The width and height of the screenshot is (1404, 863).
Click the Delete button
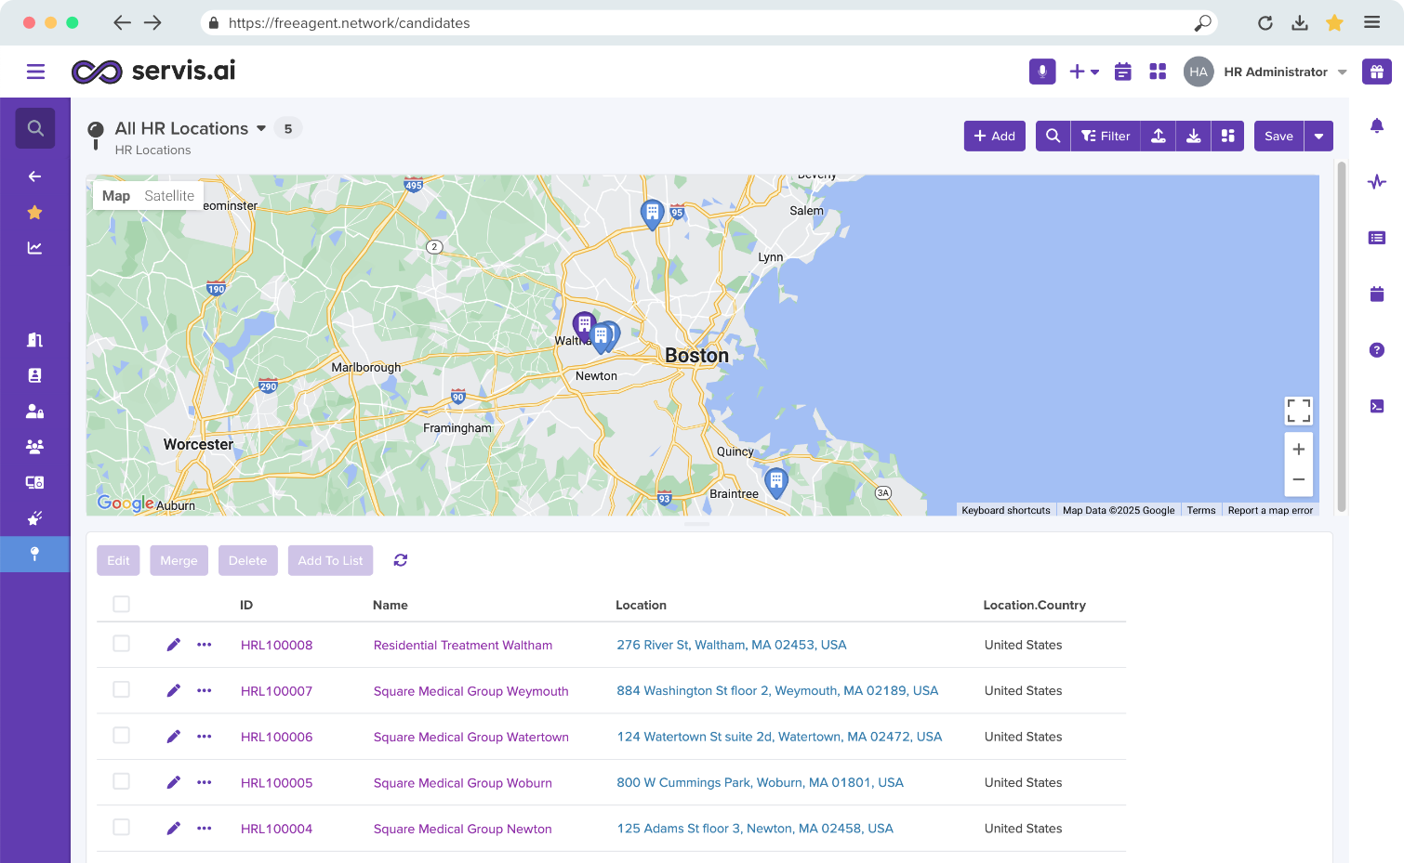tap(247, 560)
